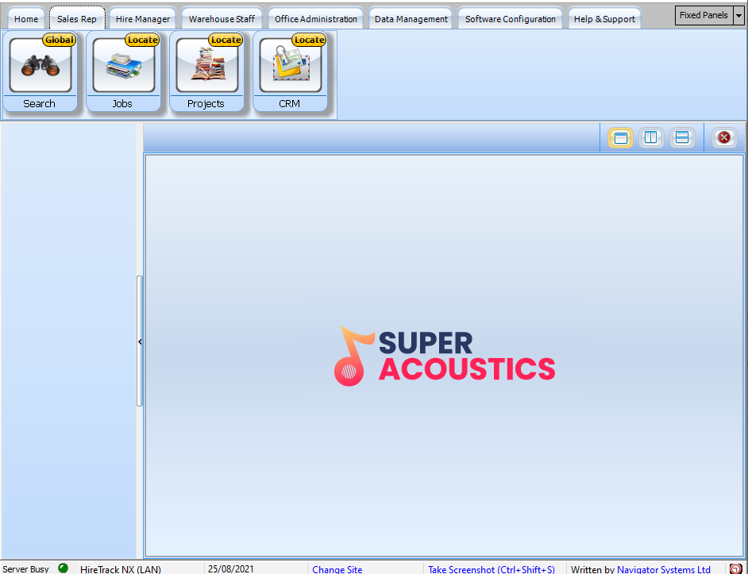Switch to vertical split panel layout
This screenshot has width=748, height=574.
click(x=650, y=138)
